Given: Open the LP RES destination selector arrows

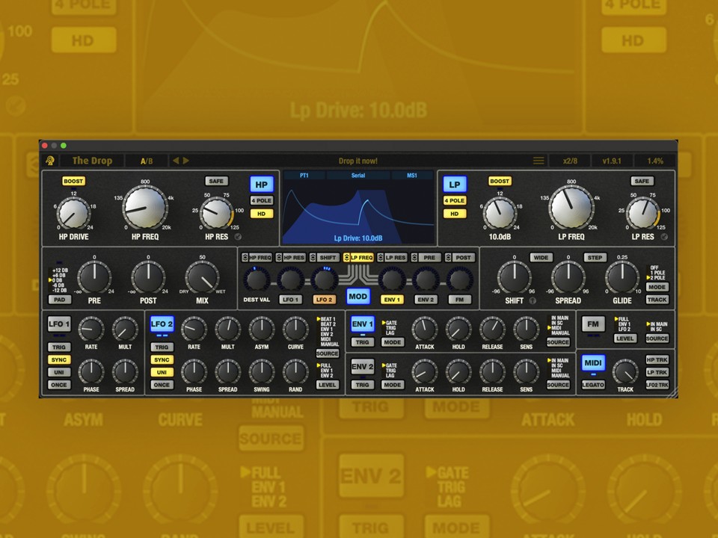Looking at the screenshot, I should 379,258.
